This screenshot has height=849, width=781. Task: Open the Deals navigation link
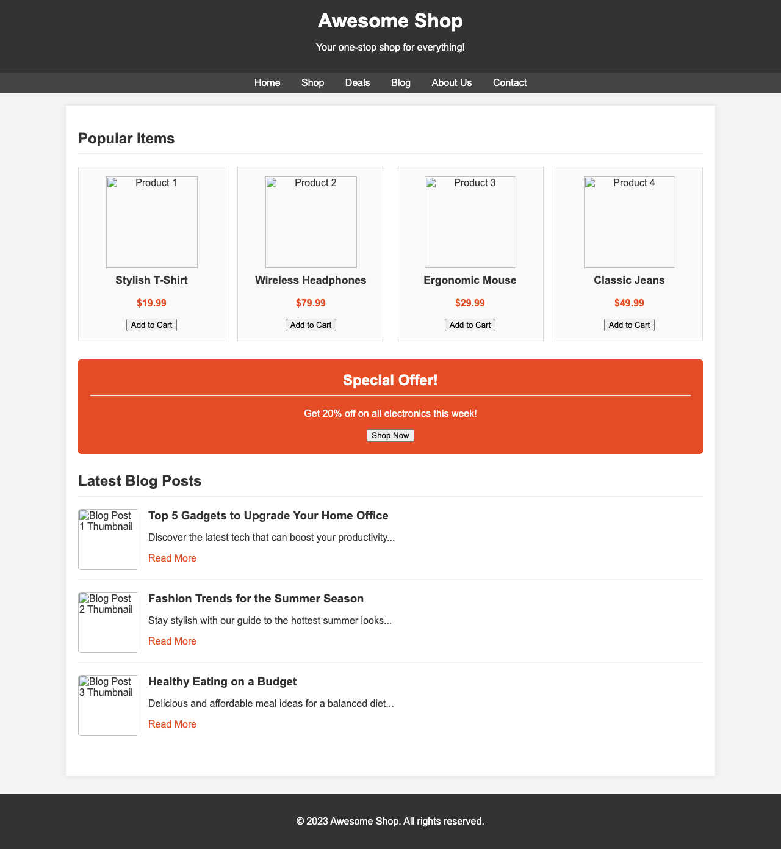359,82
